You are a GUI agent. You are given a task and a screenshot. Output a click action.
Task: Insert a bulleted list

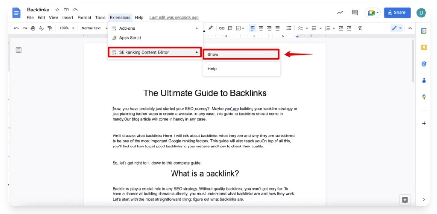coord(314,28)
